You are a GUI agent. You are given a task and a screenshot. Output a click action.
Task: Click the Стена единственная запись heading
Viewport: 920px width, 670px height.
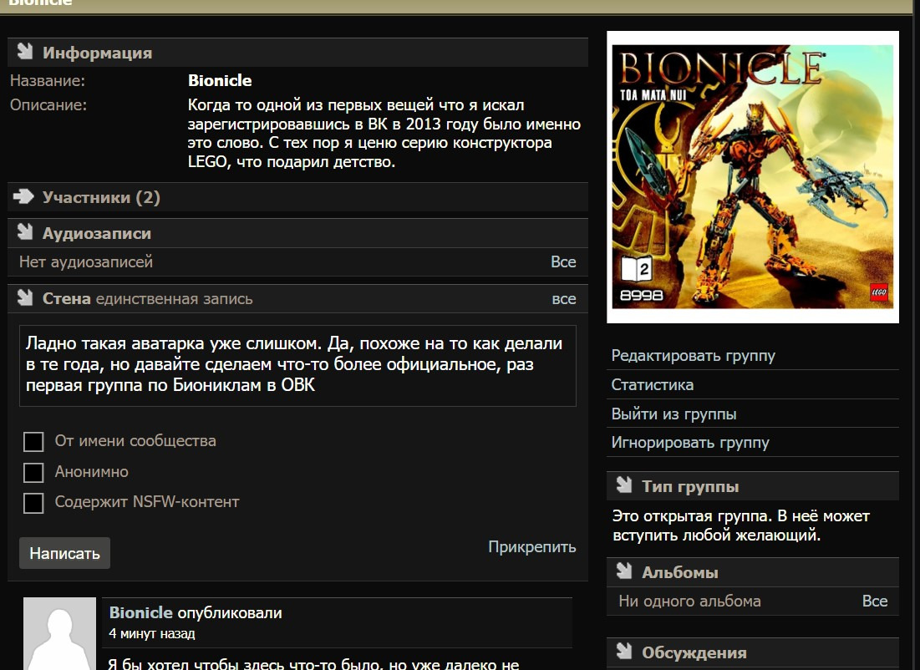[147, 298]
